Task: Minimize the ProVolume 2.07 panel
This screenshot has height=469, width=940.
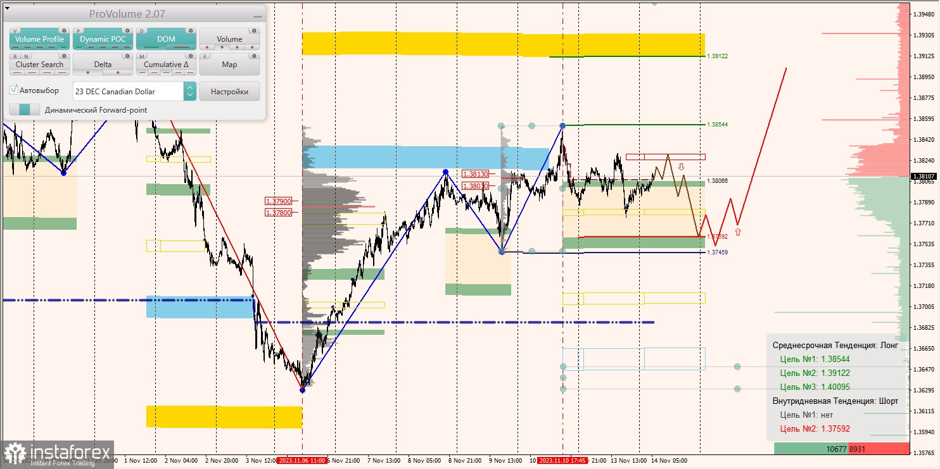Action: pos(257,16)
